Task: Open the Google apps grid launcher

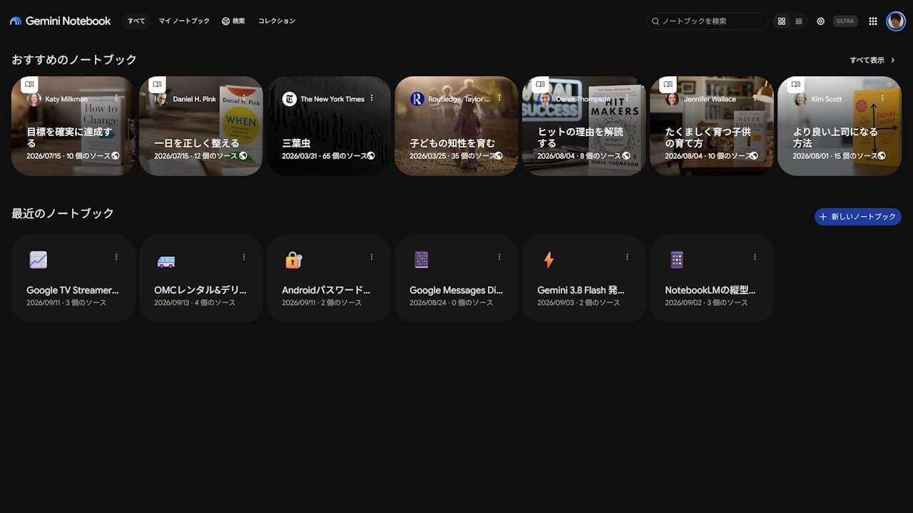Action: (873, 21)
